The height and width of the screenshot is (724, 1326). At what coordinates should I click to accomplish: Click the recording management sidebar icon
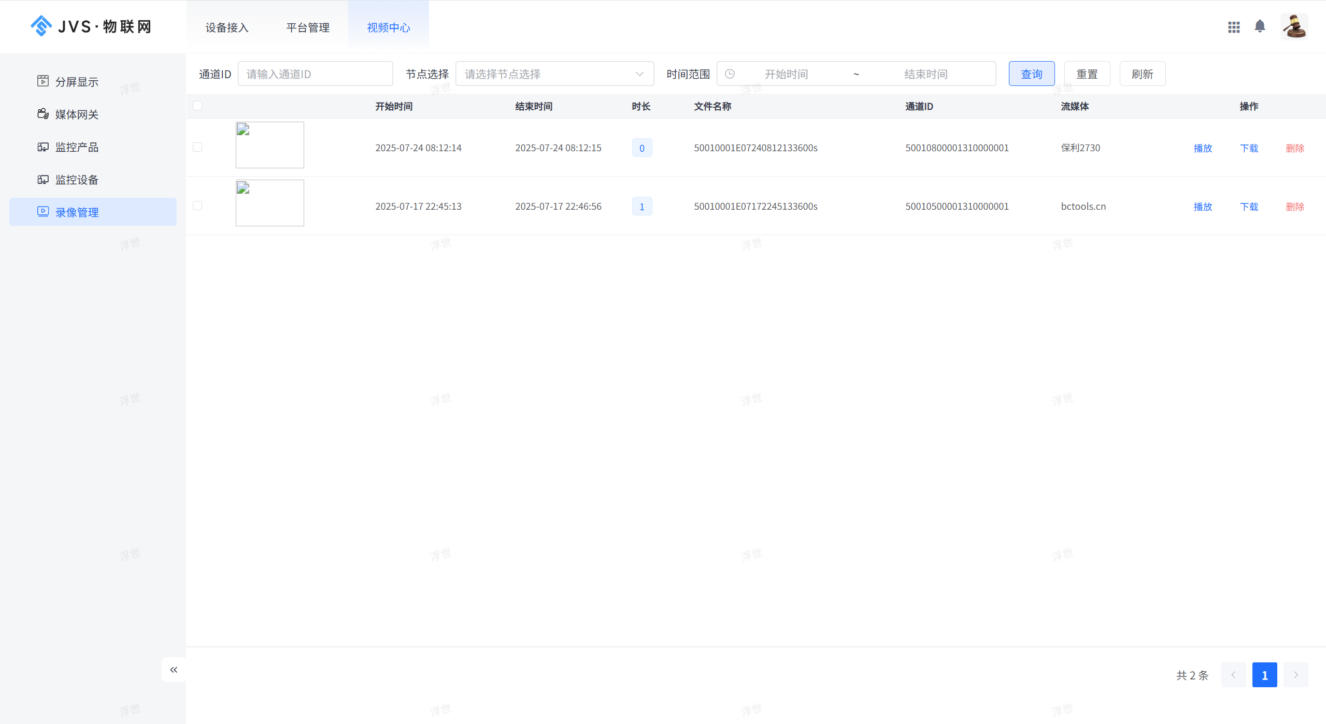click(43, 211)
